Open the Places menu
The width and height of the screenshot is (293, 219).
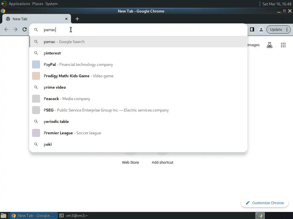(x=38, y=4)
